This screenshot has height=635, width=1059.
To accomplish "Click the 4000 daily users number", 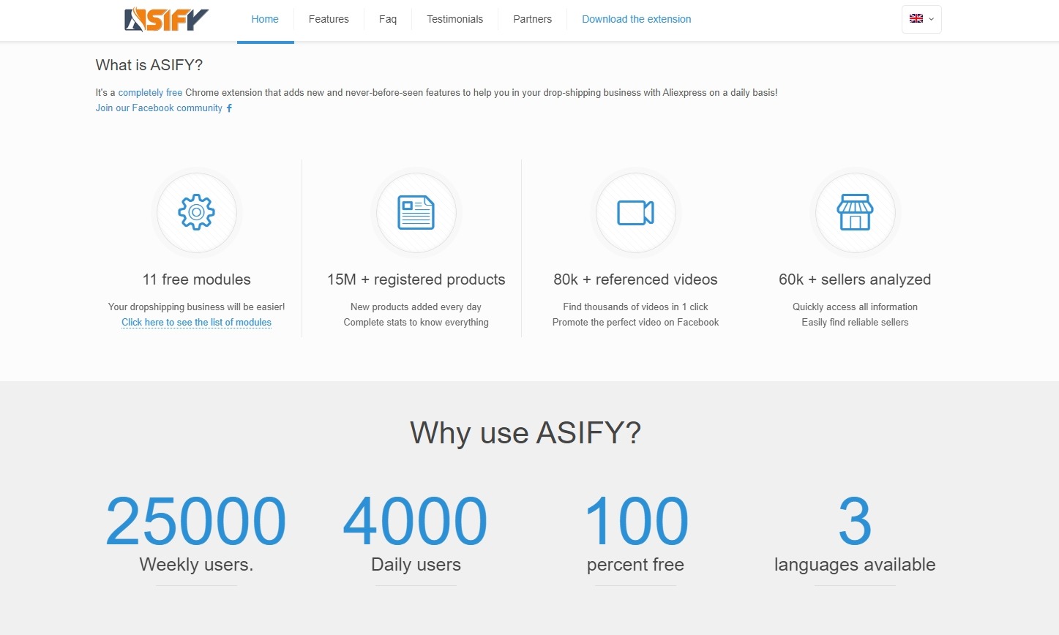I will point(416,522).
